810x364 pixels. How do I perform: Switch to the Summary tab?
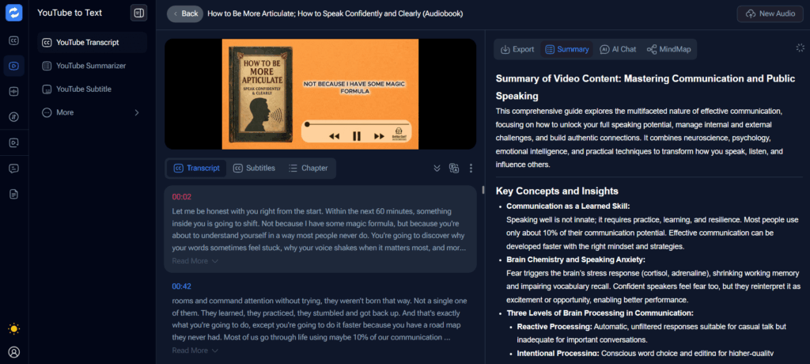click(x=567, y=49)
